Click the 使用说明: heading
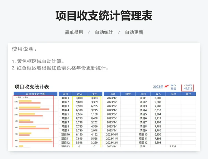This screenshot has width=208, height=159. [x=24, y=49]
